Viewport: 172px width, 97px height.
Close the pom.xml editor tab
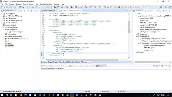coord(80,11)
